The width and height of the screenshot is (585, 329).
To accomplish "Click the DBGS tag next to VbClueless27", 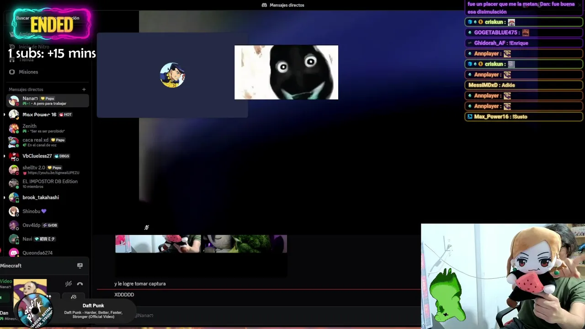I will click(62, 156).
